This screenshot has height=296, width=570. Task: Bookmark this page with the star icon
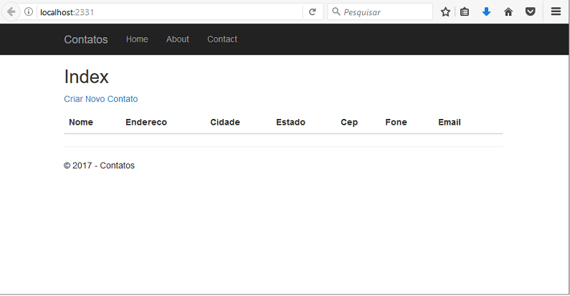coord(445,12)
